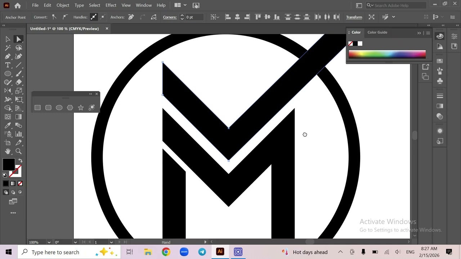The height and width of the screenshot is (259, 461).
Task: Expand the Color panel options menu
Action: pos(428,33)
